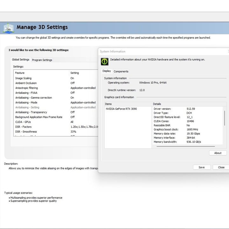Screen dimensions: 229x229
Task: Open the Display tab in System Information
Action: 107,71
